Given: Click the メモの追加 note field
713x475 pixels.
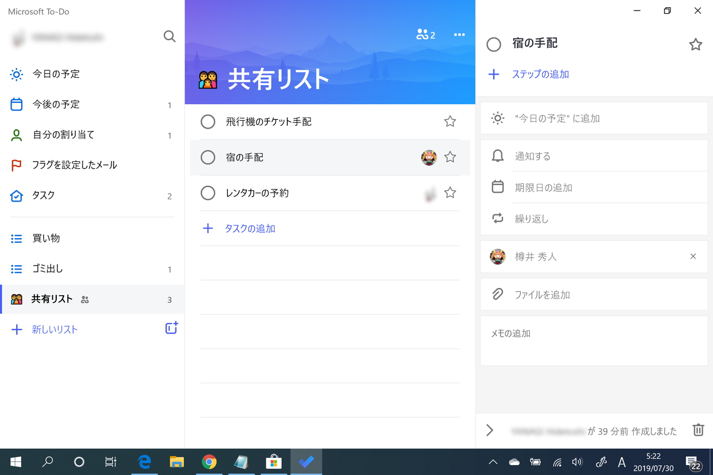Looking at the screenshot, I should point(535,333).
